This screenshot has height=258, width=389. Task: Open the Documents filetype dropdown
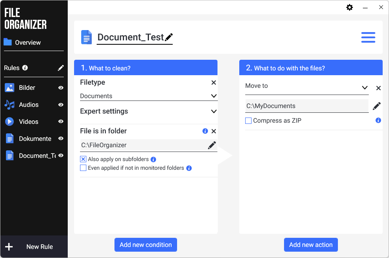point(214,96)
